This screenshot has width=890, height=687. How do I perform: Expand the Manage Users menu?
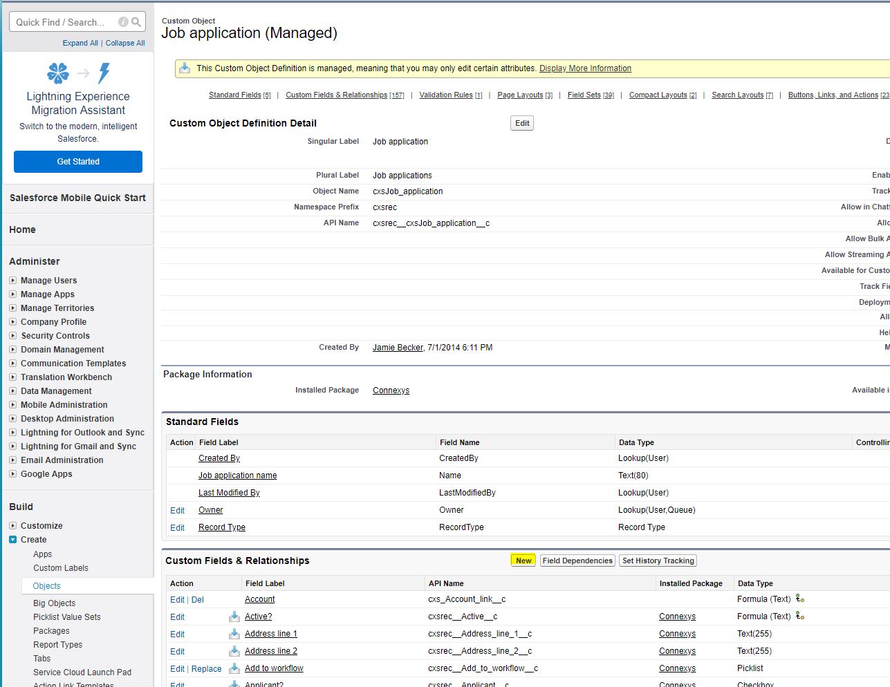pyautogui.click(x=12, y=281)
